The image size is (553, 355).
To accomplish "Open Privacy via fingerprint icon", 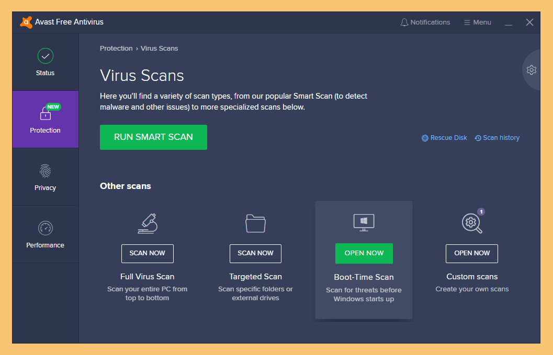I will click(45, 171).
